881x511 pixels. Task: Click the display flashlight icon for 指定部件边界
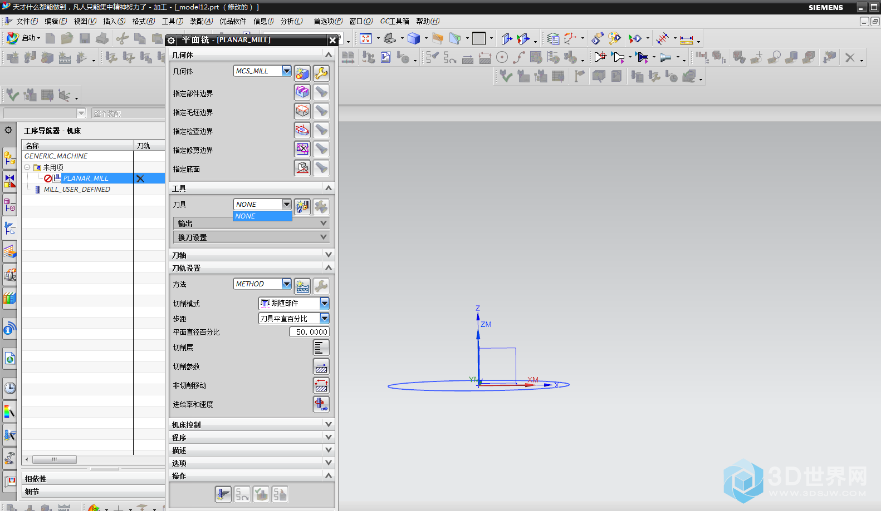point(321,92)
